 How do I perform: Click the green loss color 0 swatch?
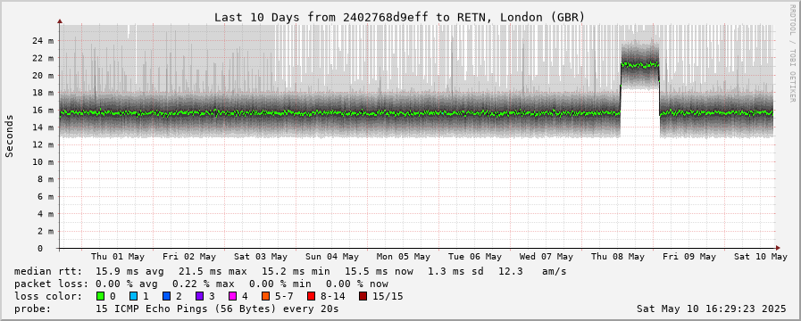tap(100, 296)
